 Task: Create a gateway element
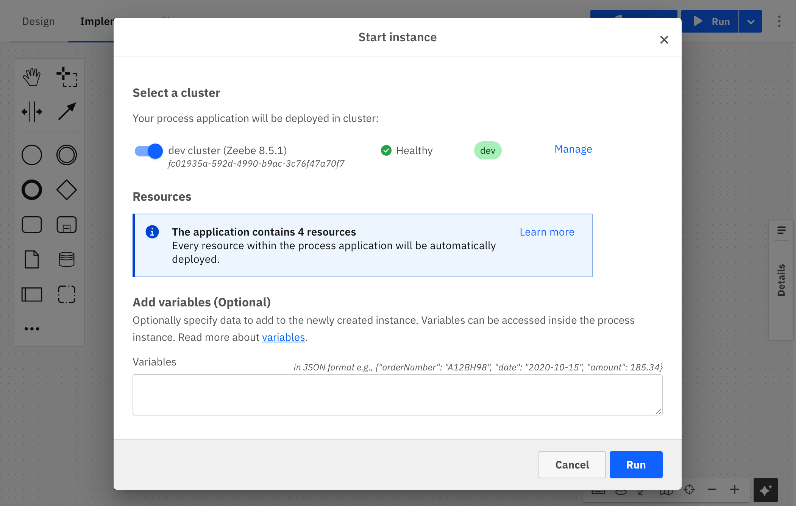coord(66,190)
